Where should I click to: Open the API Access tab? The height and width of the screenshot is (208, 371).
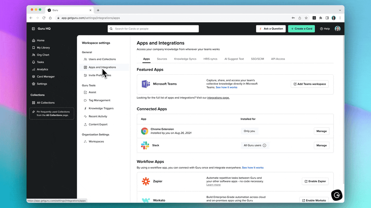coord(278,59)
